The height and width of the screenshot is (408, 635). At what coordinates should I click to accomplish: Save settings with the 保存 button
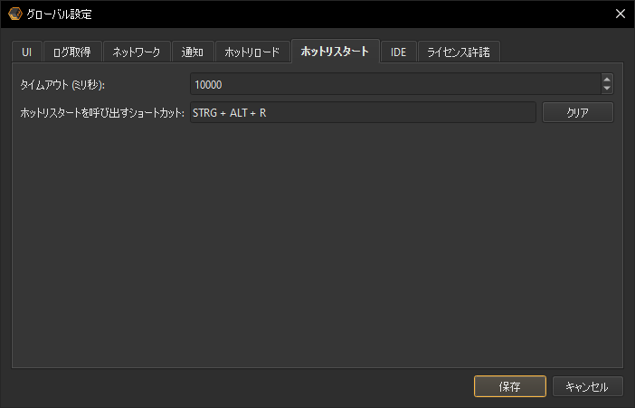[510, 386]
